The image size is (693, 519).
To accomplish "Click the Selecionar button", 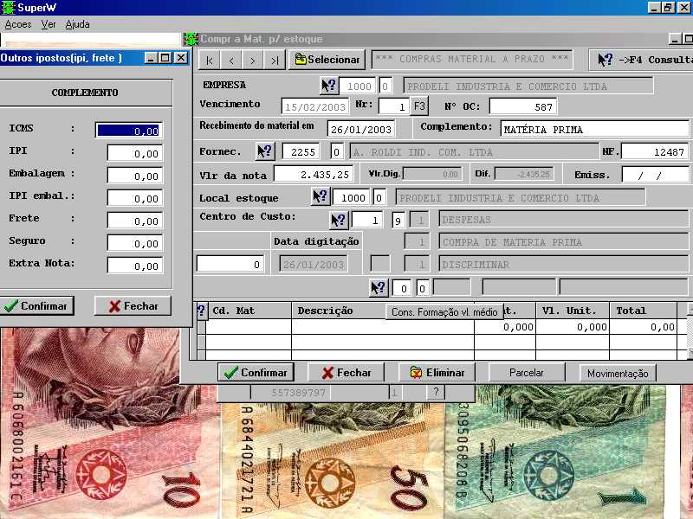I will click(327, 60).
